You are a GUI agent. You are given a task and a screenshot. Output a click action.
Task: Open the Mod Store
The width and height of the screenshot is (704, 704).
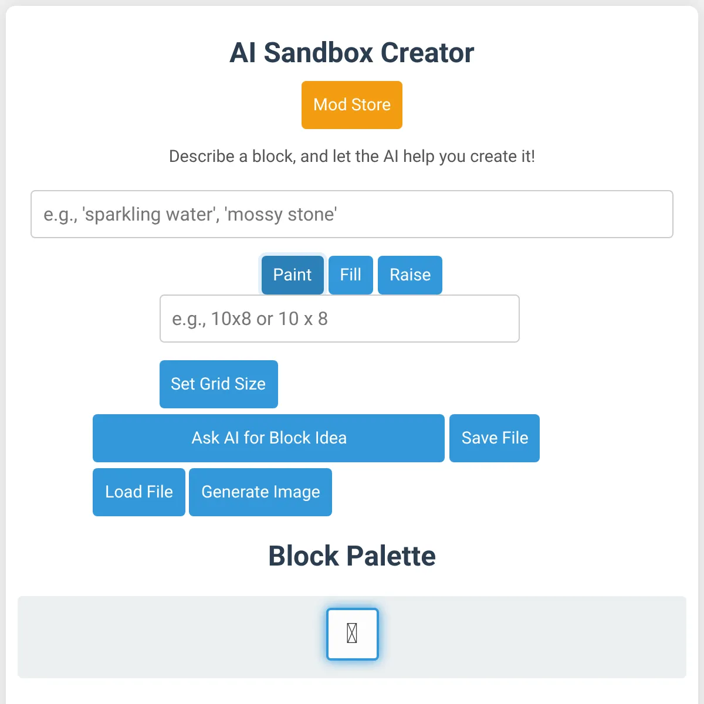(351, 104)
